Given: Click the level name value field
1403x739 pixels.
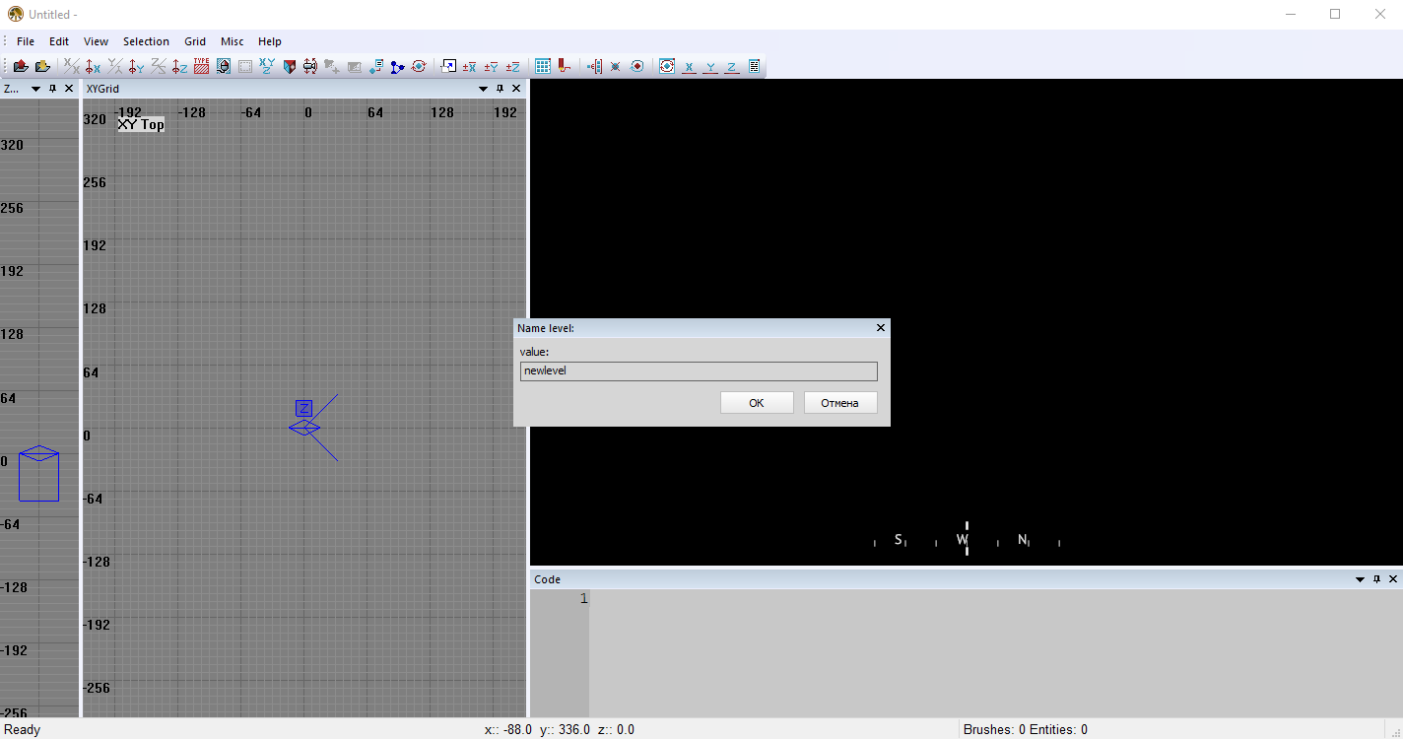Looking at the screenshot, I should [x=698, y=370].
